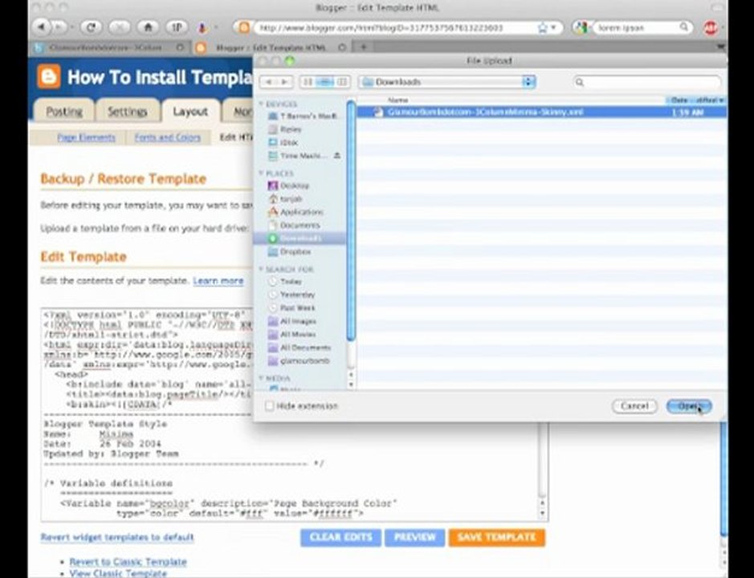Click View Classic Template link
Viewport: 754px width, 578px height.
coord(118,573)
